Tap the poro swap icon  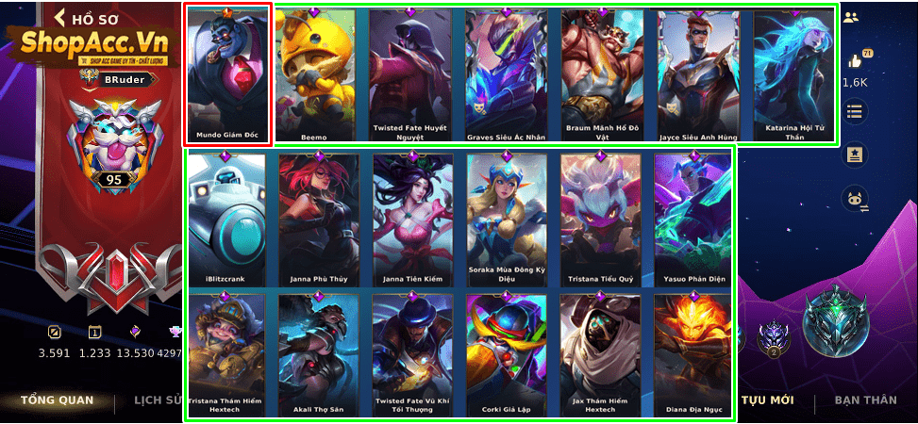pyautogui.click(x=855, y=200)
